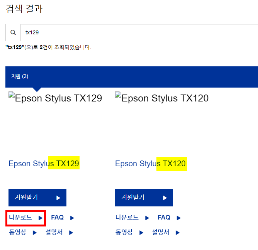Open 다운로드 link under TX129

(x=25, y=218)
